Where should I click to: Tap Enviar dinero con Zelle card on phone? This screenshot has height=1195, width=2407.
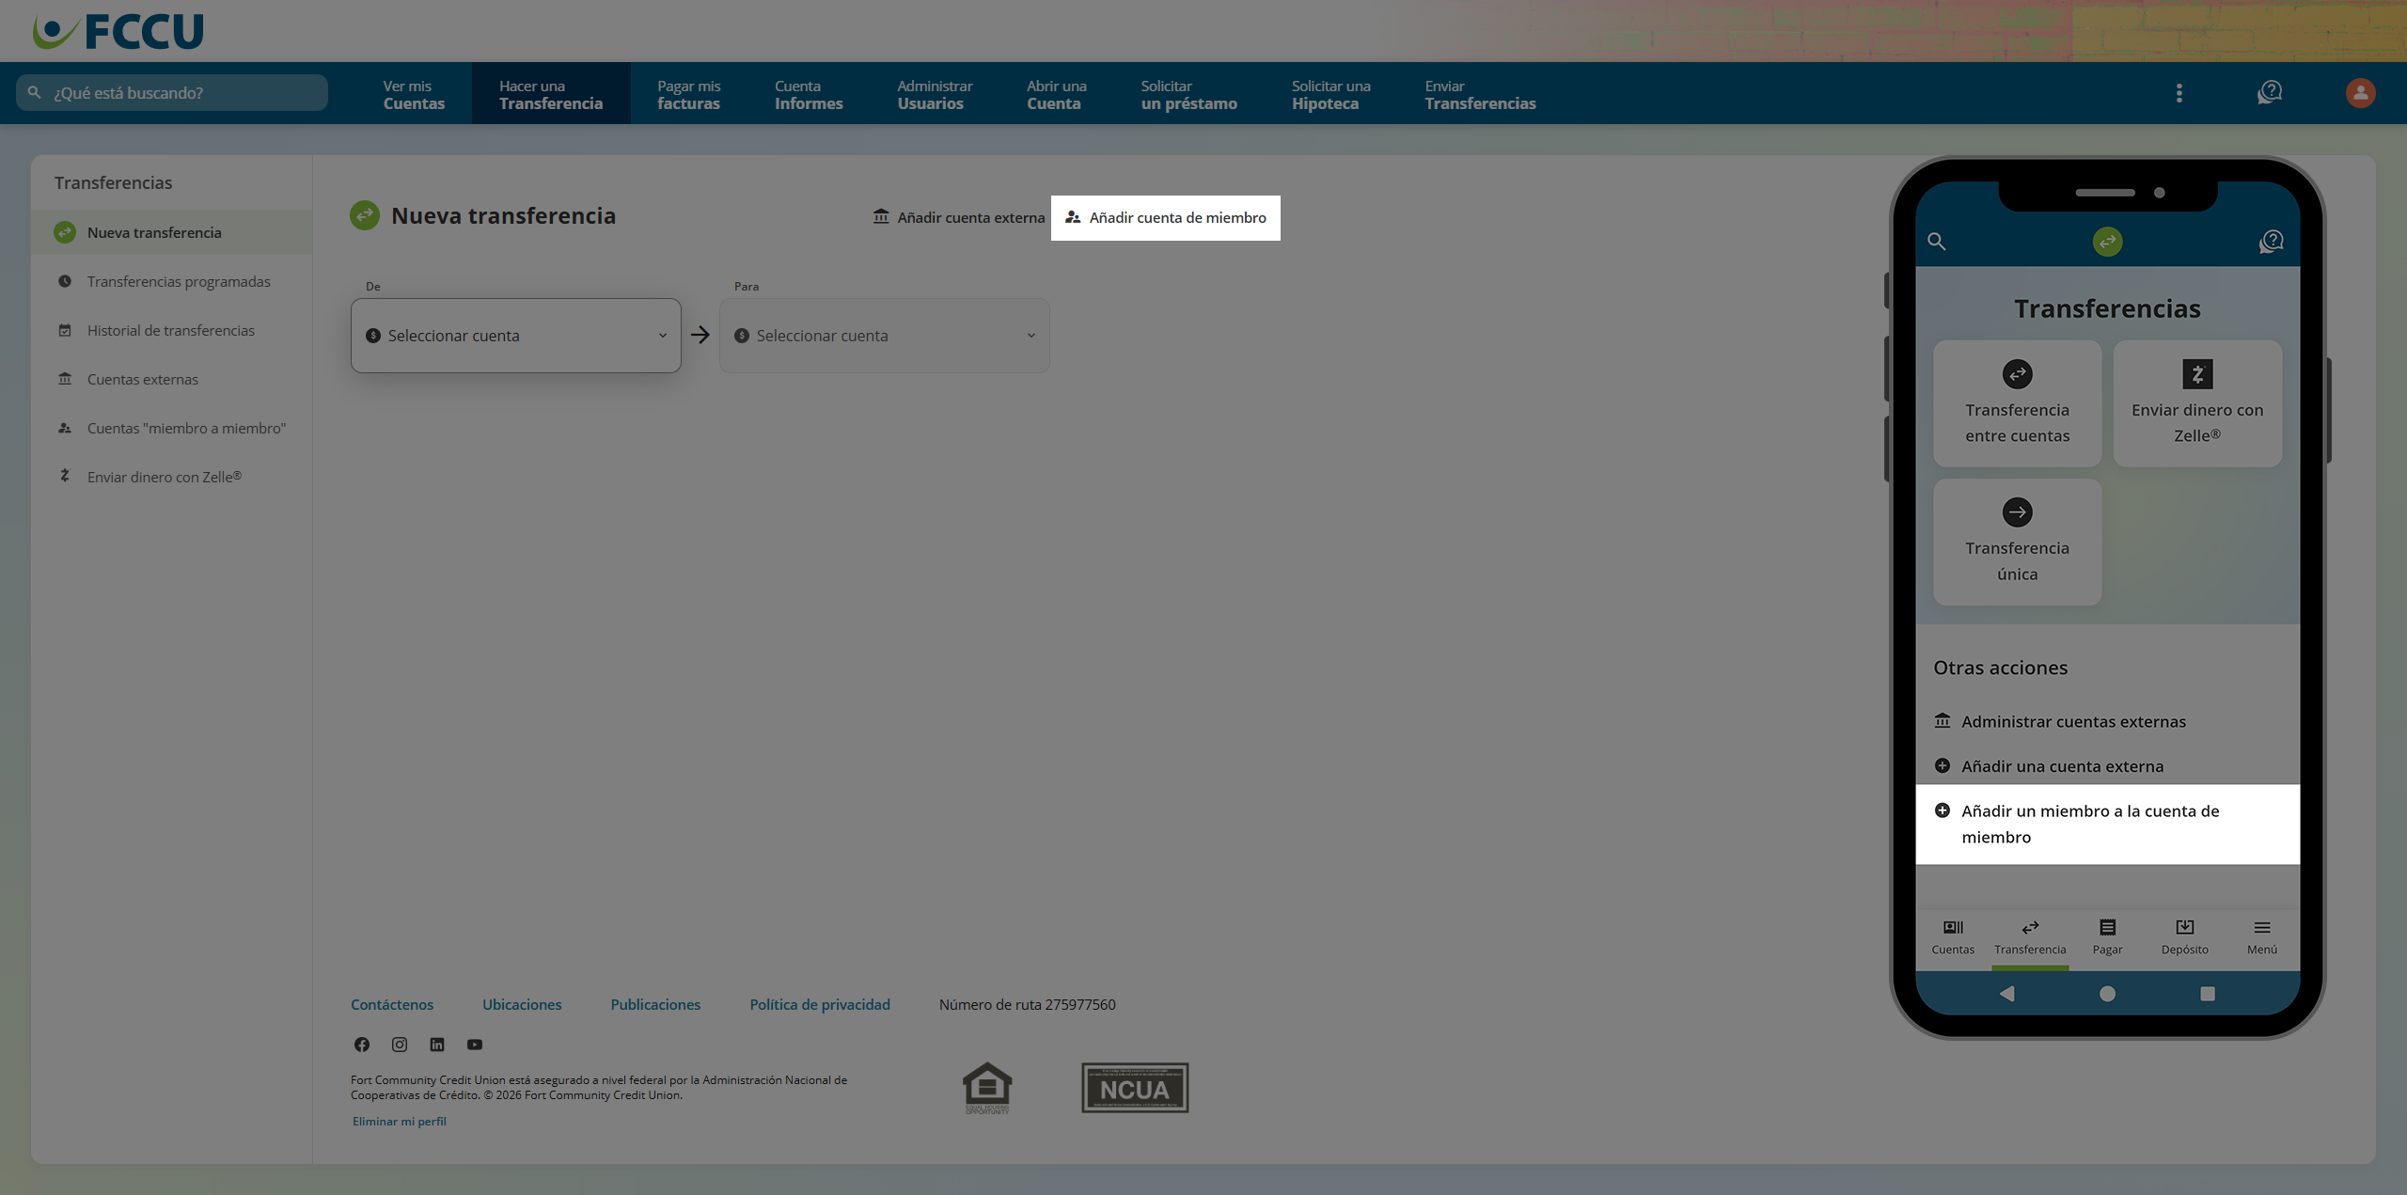tap(2197, 403)
